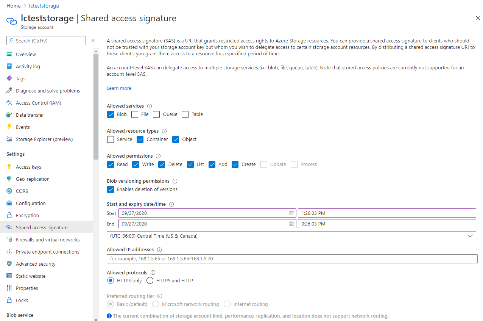Select the HTTPS and HTTP radio button
483x321 pixels.
[150, 281]
